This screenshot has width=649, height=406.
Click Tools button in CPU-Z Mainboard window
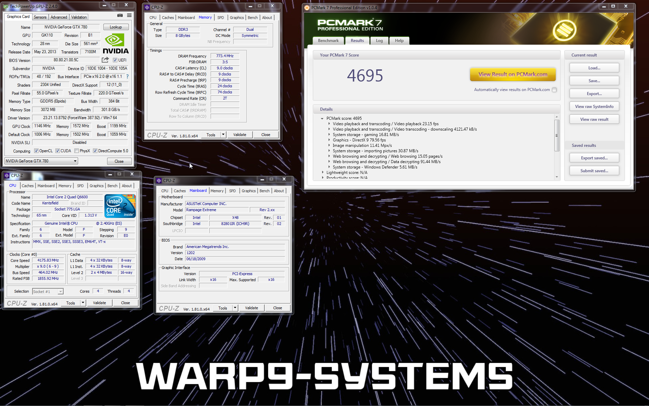point(223,308)
